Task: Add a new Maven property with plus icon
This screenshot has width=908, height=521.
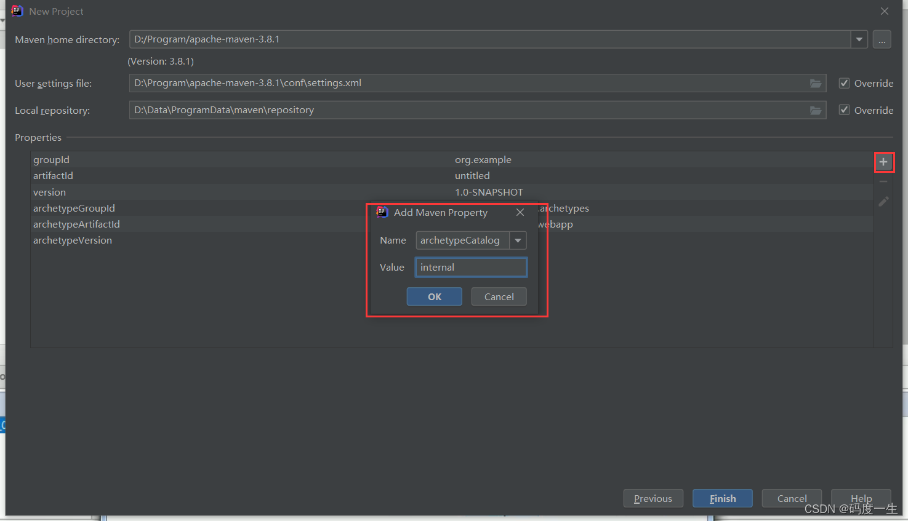Action: [x=883, y=162]
